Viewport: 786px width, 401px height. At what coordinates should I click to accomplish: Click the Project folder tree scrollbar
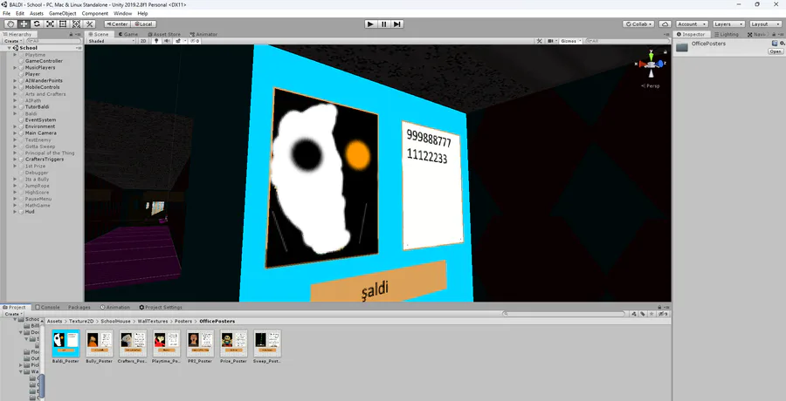(x=42, y=386)
